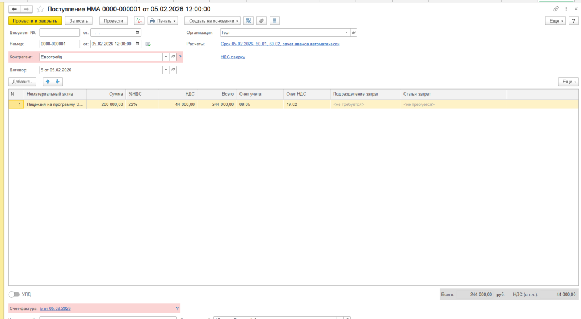Open Расчеты settings link
Image resolution: width=581 pixels, height=319 pixels.
click(280, 44)
